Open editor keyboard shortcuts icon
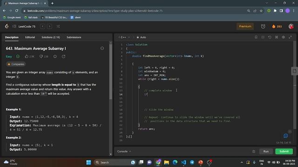Screen dimensions: 298x167 pyautogui.click(x=277, y=37)
